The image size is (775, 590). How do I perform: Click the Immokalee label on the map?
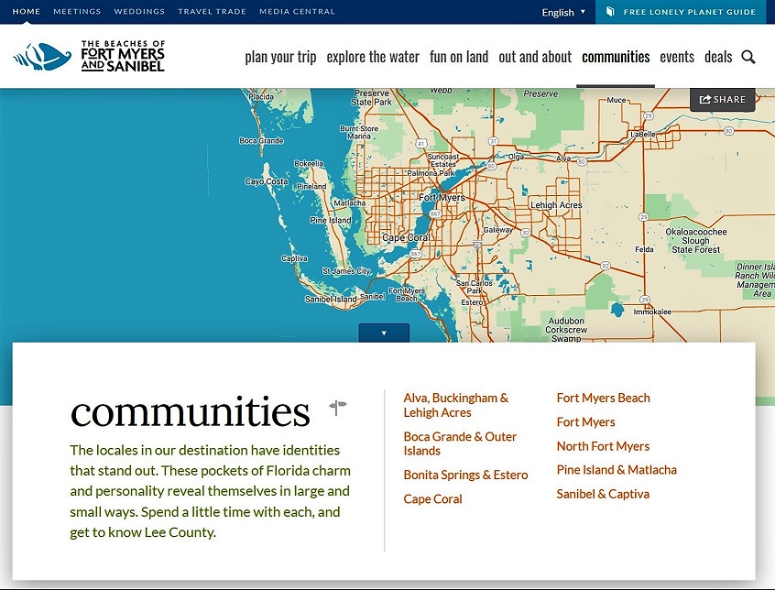(652, 311)
